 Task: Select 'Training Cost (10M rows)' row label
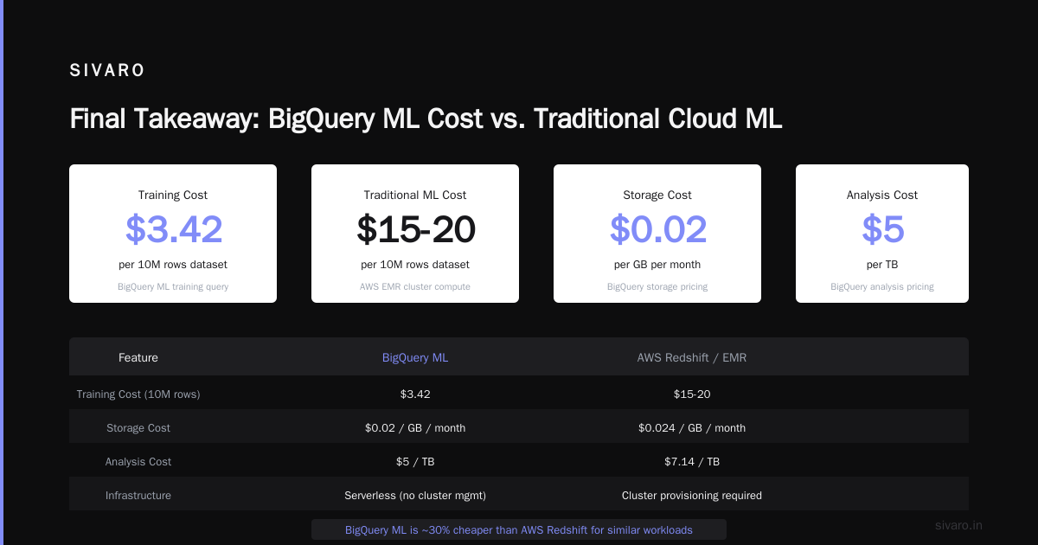138,394
